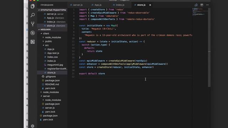Close the store.js tab
228x128 pixels.
click(150, 5)
